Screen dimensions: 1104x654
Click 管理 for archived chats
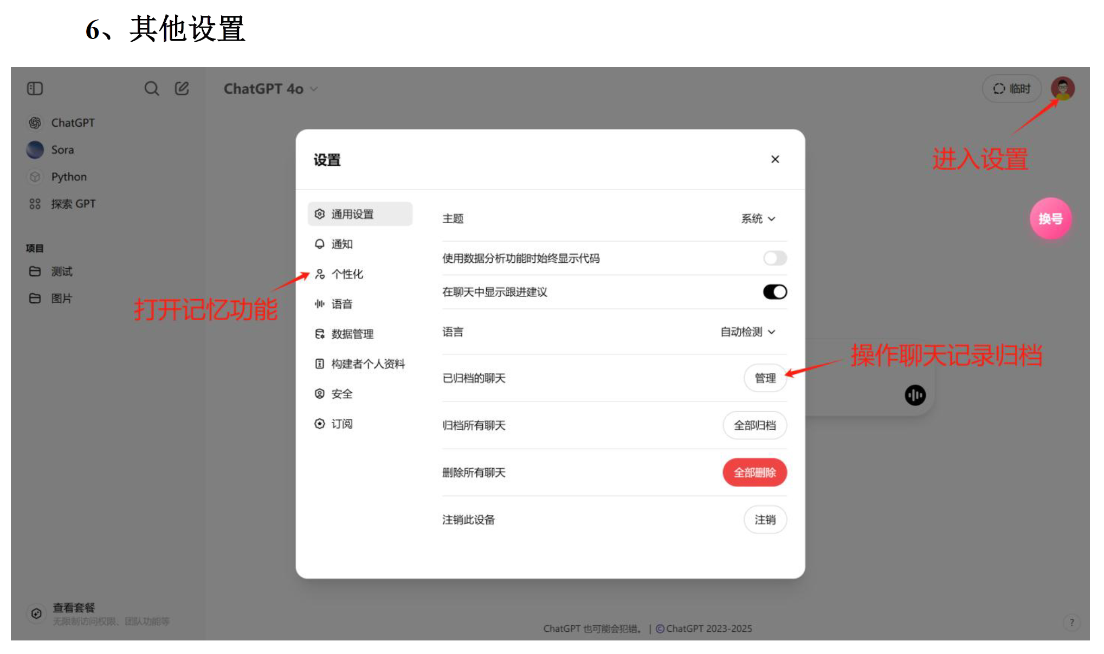click(x=765, y=378)
